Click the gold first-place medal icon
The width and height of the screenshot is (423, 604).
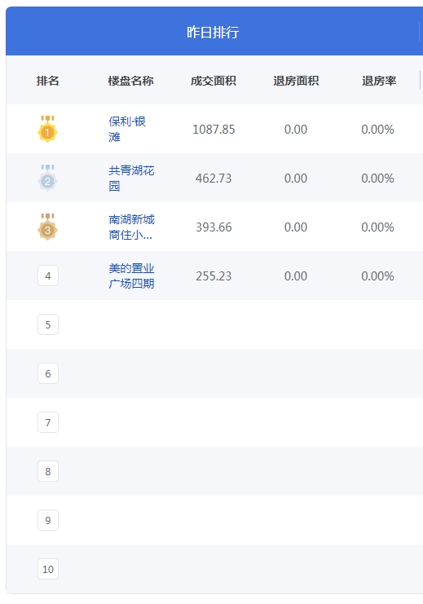tap(48, 129)
